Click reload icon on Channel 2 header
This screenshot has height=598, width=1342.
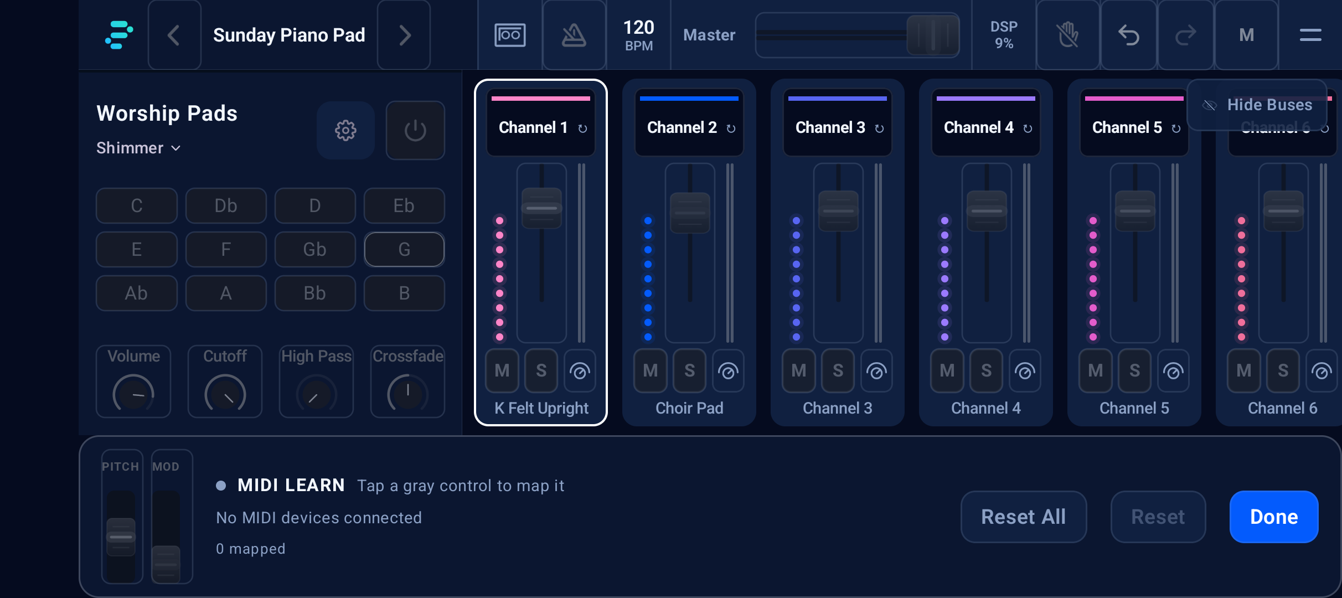[731, 128]
